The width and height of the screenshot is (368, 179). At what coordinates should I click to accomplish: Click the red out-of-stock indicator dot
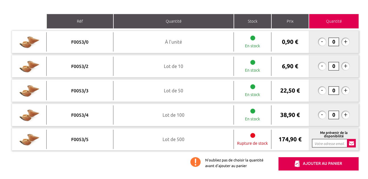253,135
